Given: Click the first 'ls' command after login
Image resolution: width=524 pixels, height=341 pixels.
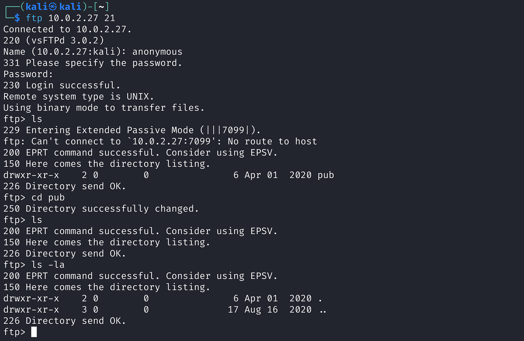Looking at the screenshot, I should tap(37, 119).
